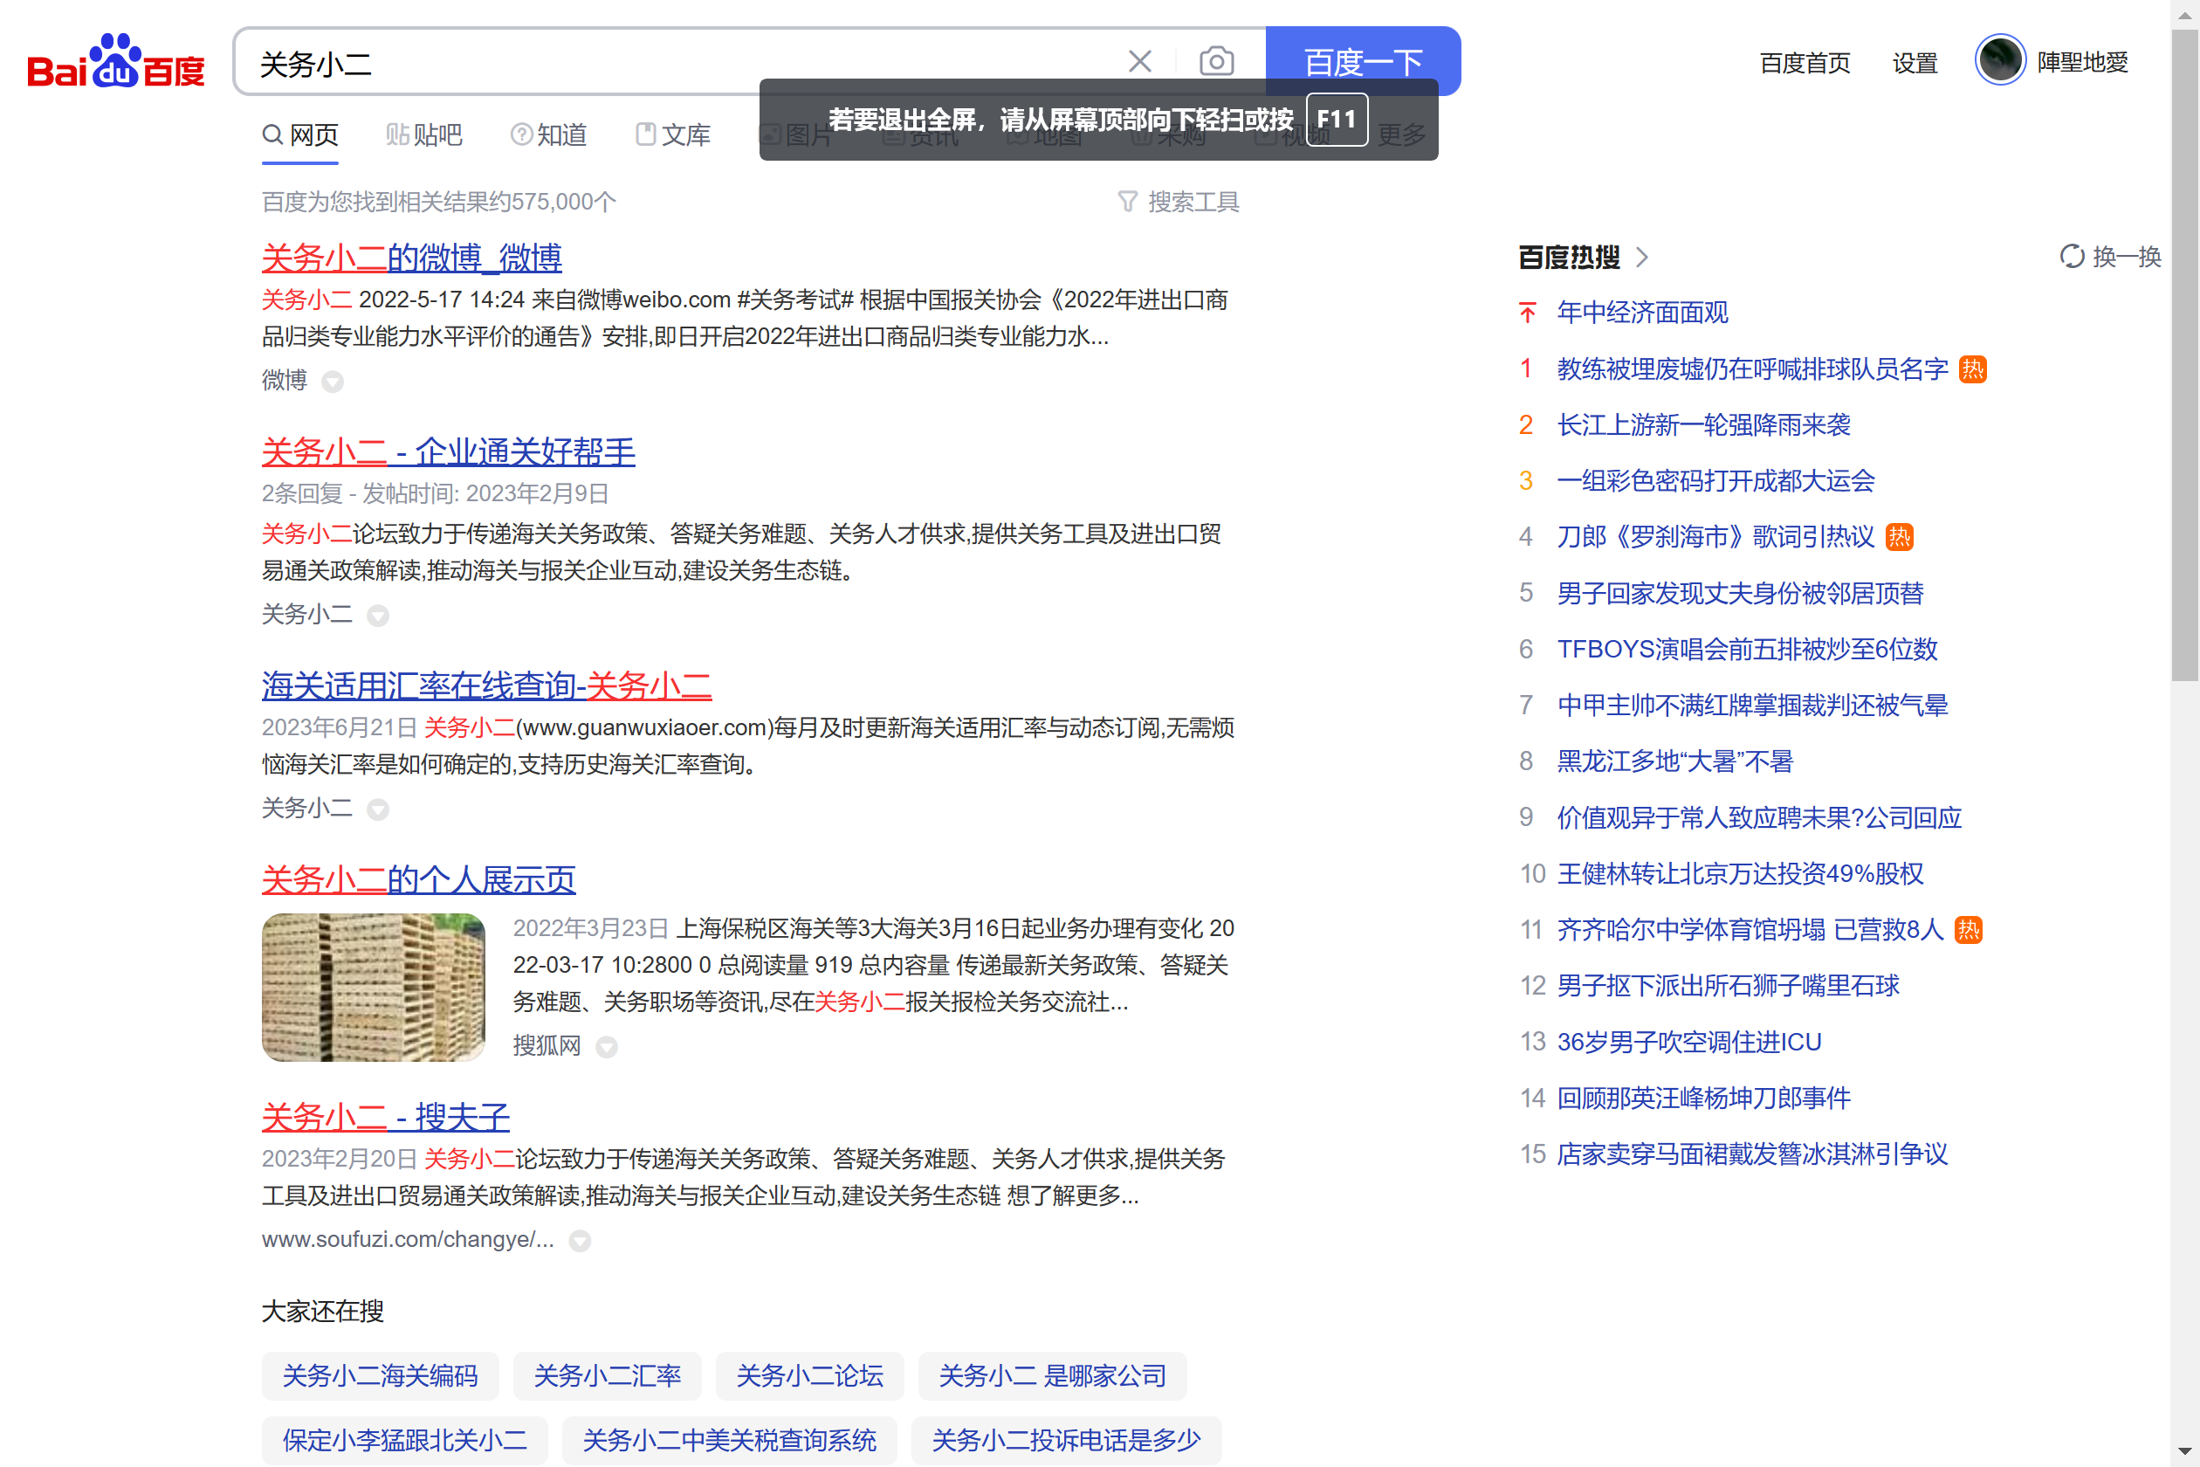The height and width of the screenshot is (1467, 2200).
Task: Switch to the 知道 tab
Action: click(548, 134)
